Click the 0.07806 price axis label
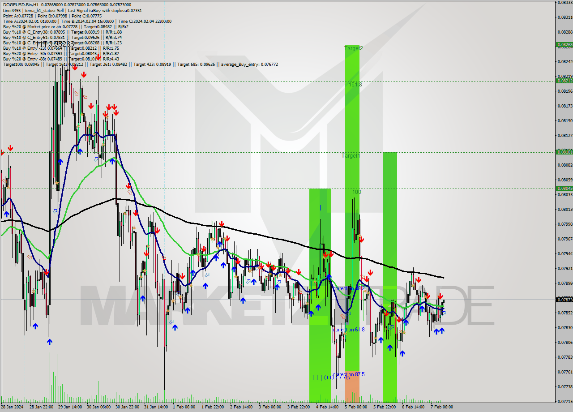The height and width of the screenshot is (412, 573). click(x=565, y=342)
